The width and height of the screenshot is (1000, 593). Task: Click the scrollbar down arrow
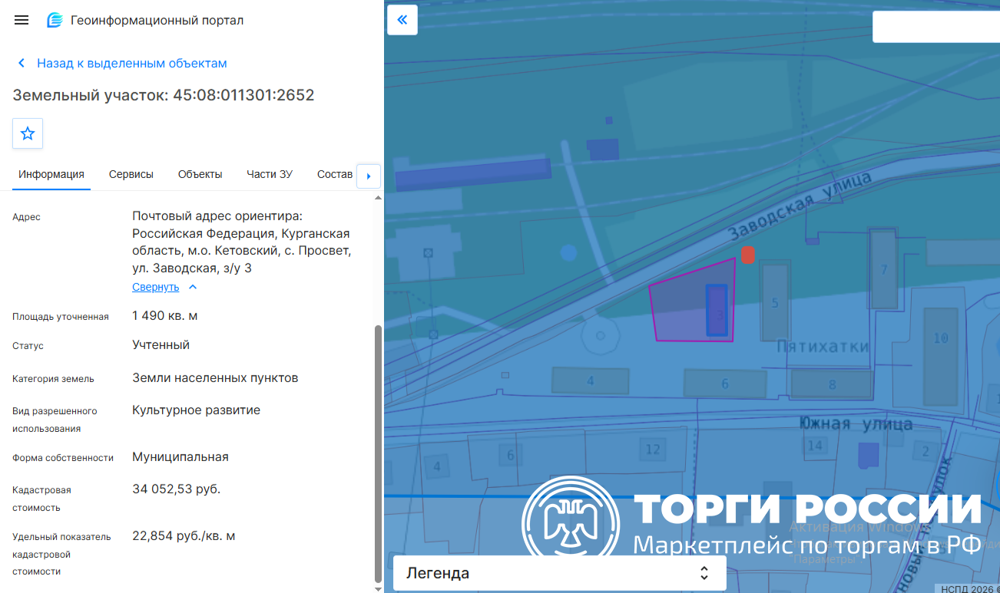tap(377, 588)
